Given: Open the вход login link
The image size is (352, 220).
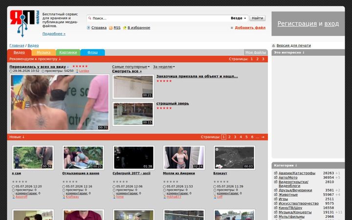Looking at the screenshot, I should pos(331,23).
